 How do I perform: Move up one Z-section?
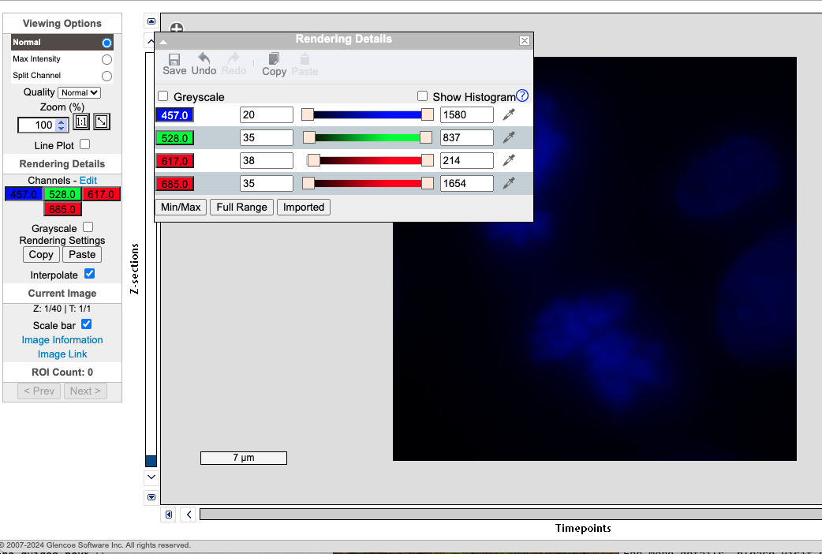pos(151,40)
